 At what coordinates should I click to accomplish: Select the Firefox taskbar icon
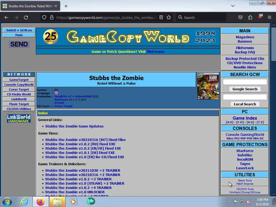[x=41, y=202]
